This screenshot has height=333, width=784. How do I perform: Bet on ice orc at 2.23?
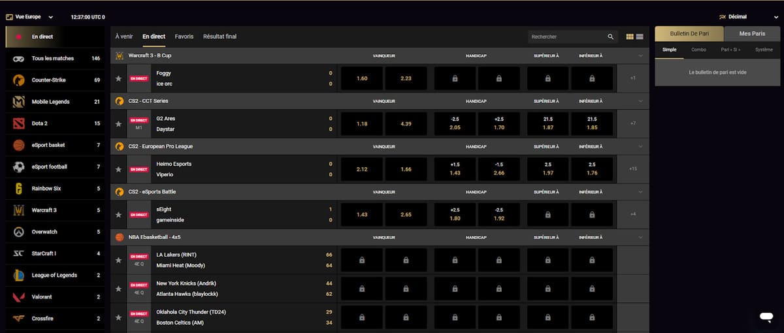[x=406, y=78]
